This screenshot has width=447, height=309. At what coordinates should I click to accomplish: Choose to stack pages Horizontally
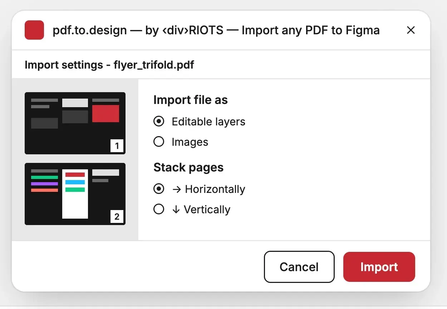click(159, 189)
